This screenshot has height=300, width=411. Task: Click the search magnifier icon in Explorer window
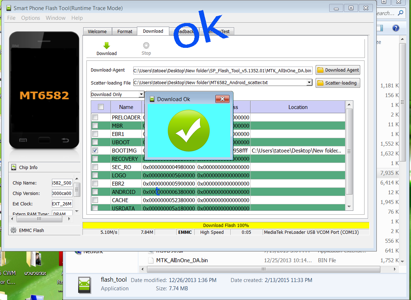pyautogui.click(x=401, y=13)
